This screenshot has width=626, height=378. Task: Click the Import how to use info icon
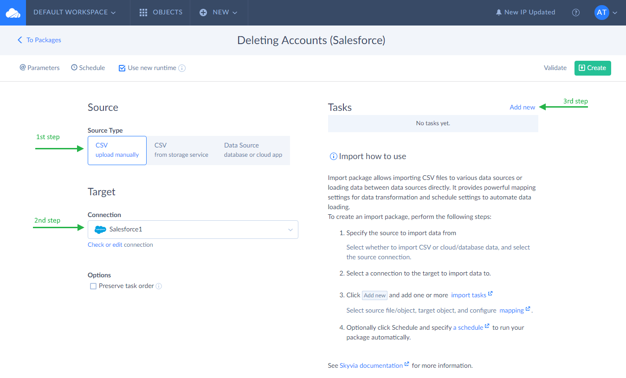click(333, 156)
